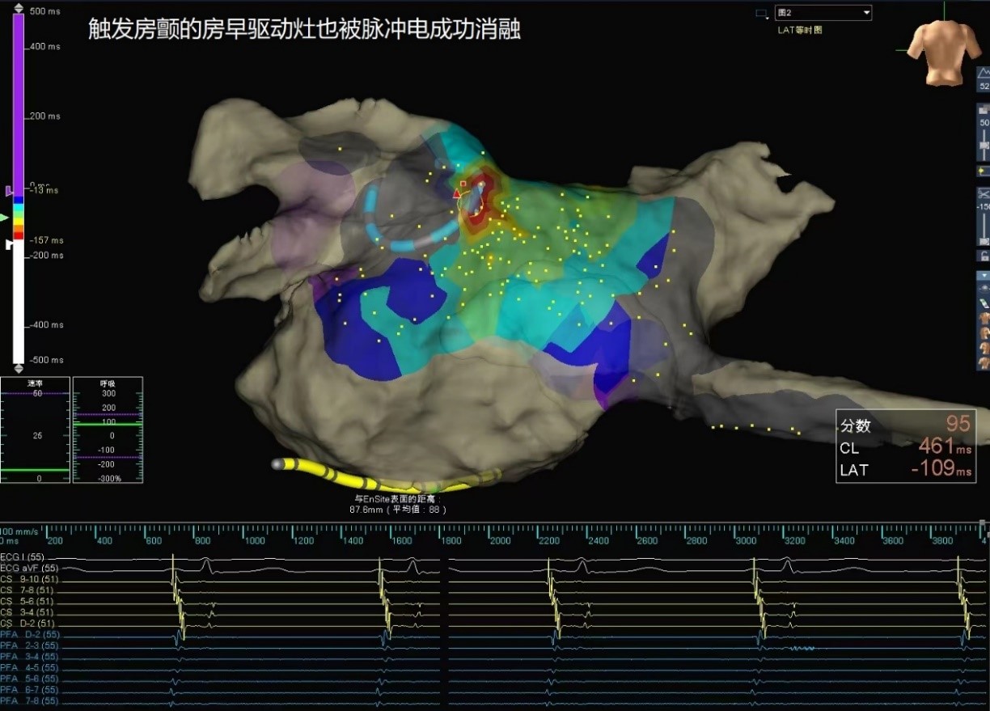Click the view layout rectangle icon

tap(760, 13)
